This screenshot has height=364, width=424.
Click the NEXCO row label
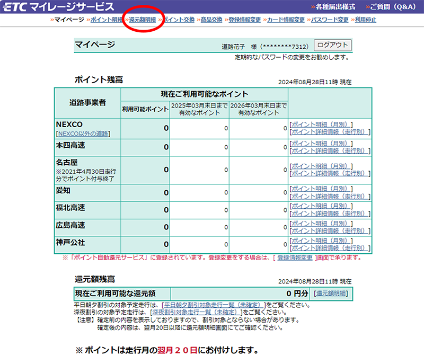point(69,125)
